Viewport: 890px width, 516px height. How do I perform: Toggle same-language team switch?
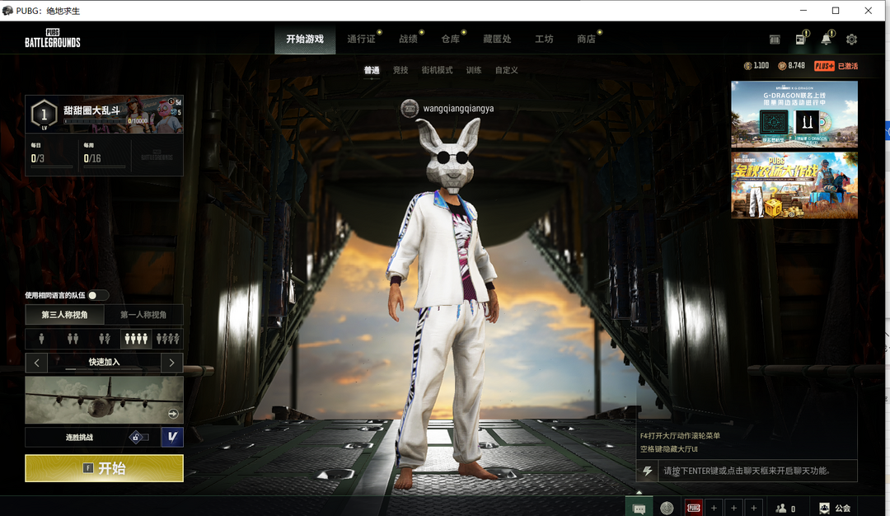(x=97, y=295)
